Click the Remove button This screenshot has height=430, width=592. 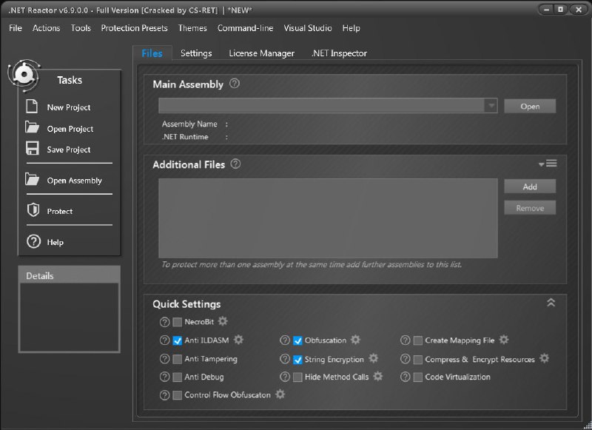[530, 208]
